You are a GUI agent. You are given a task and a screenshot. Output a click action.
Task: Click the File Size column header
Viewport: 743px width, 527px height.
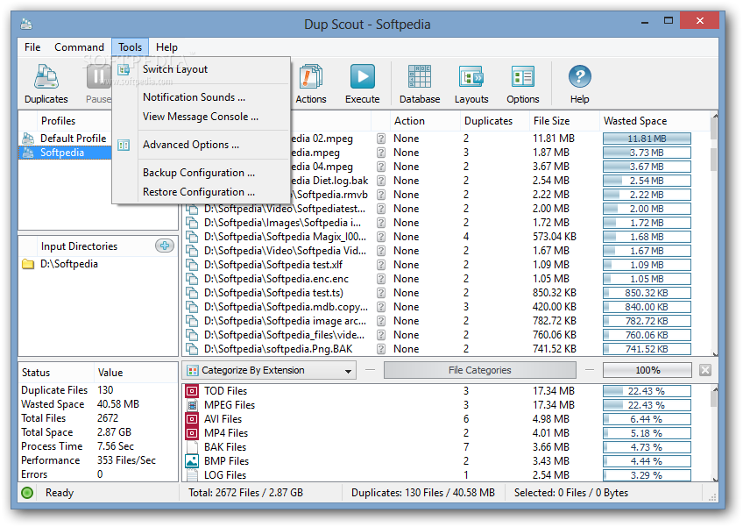tap(564, 121)
